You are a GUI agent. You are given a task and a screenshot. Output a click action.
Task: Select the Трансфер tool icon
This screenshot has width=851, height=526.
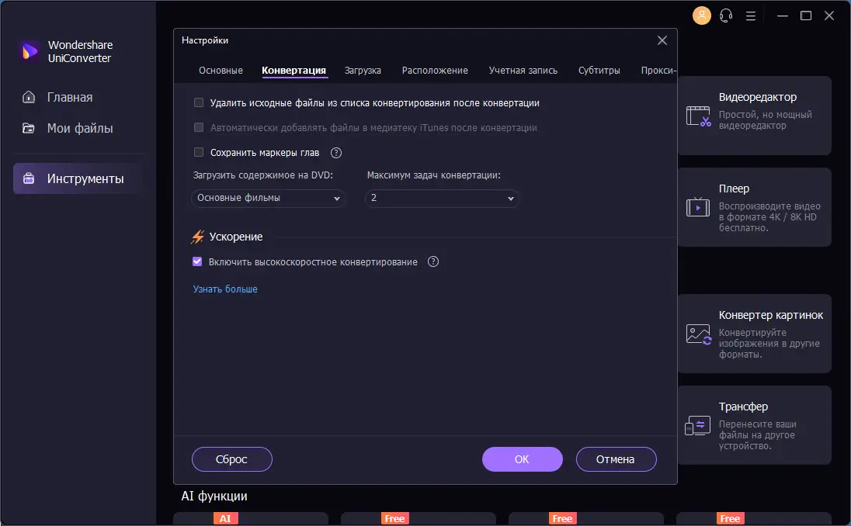698,425
